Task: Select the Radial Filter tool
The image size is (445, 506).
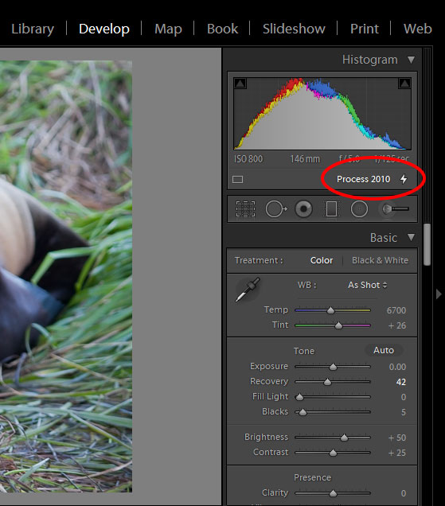Action: point(359,208)
